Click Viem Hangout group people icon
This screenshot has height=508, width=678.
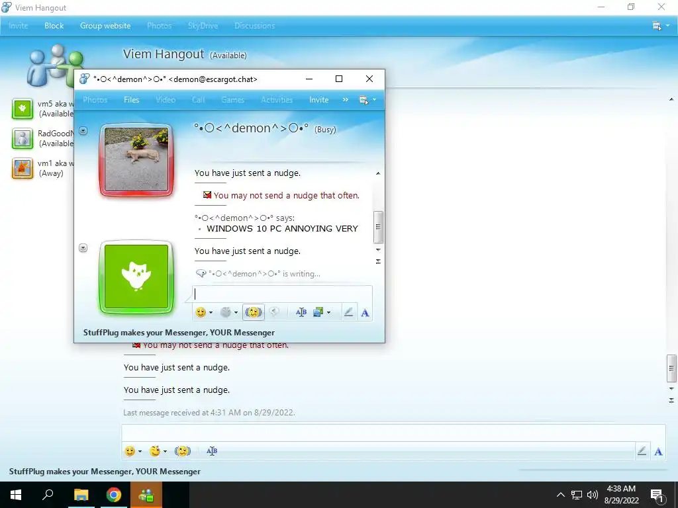[x=56, y=65]
